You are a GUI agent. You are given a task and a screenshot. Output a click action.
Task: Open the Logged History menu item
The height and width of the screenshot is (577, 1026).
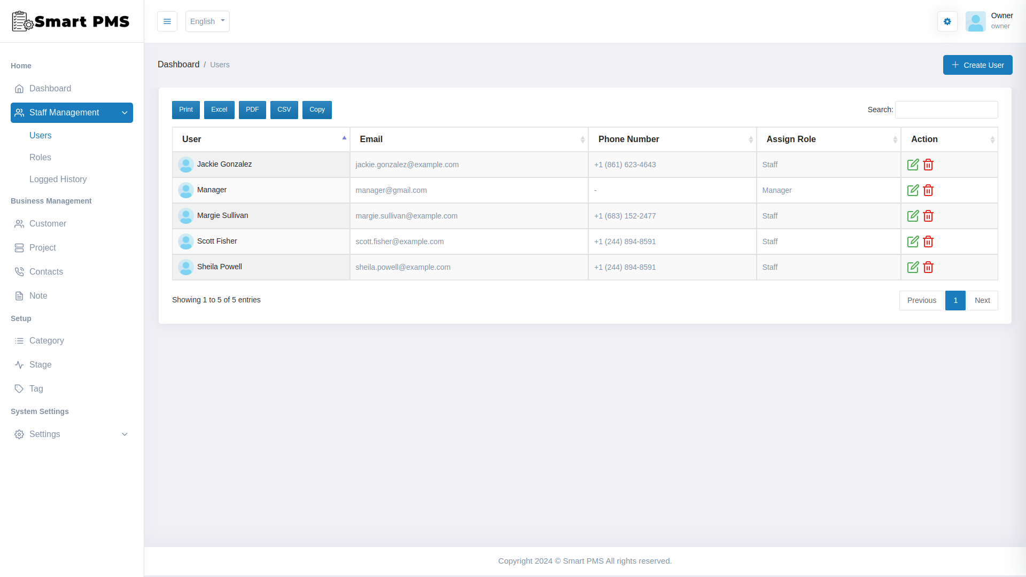pos(58,179)
